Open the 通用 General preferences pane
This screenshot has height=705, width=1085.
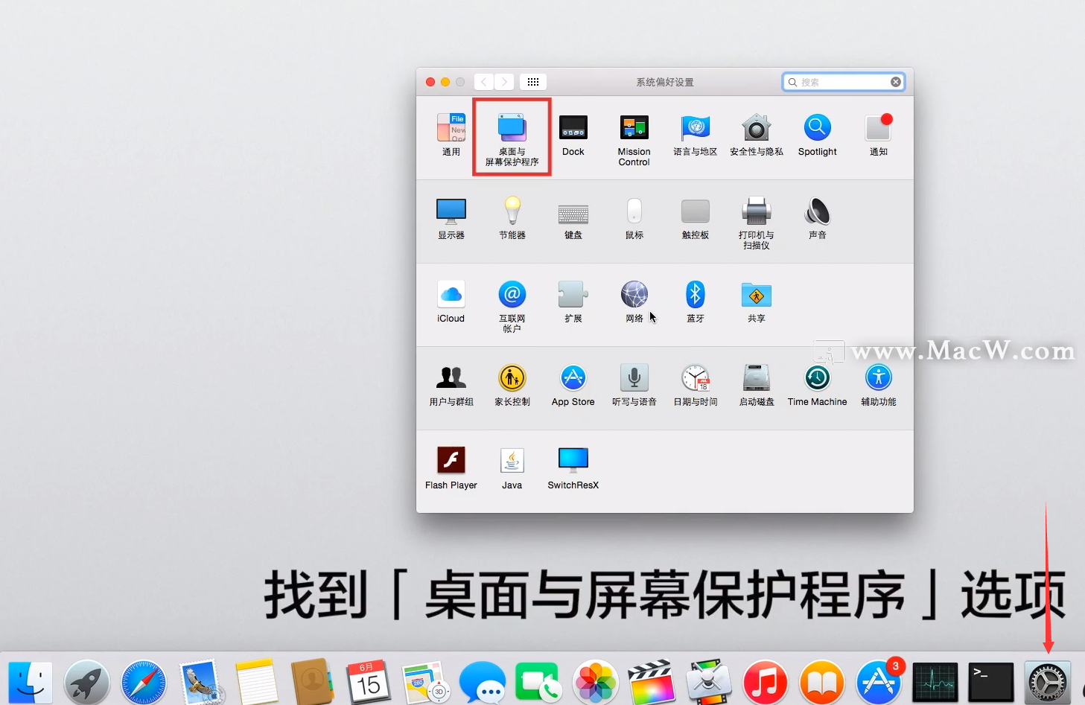click(x=451, y=134)
